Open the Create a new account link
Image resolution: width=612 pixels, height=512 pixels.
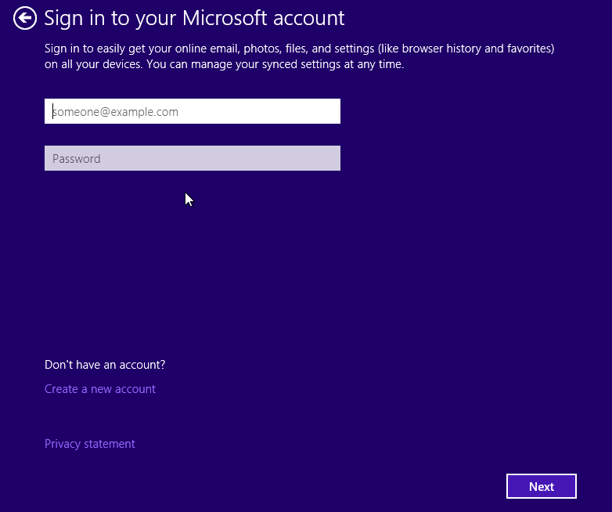[x=100, y=389]
